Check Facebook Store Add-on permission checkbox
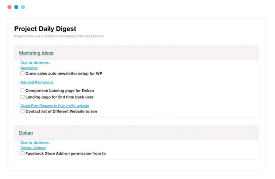 [22, 153]
